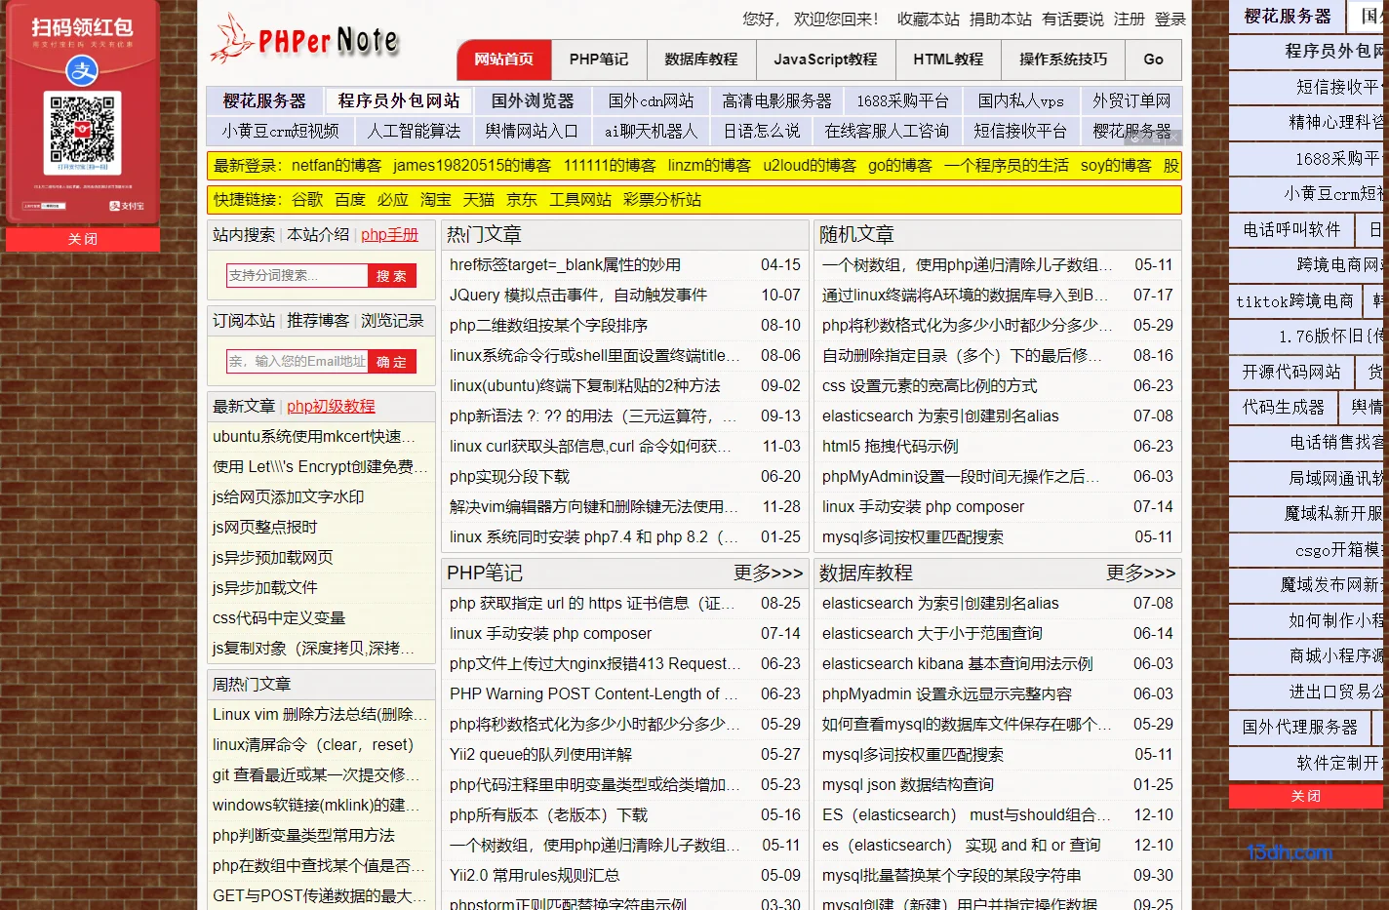
Task: Close the left QR code ad panel
Action: click(x=83, y=239)
